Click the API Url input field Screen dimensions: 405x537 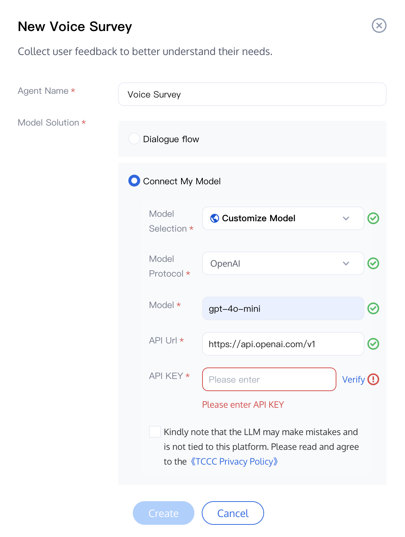pyautogui.click(x=283, y=344)
